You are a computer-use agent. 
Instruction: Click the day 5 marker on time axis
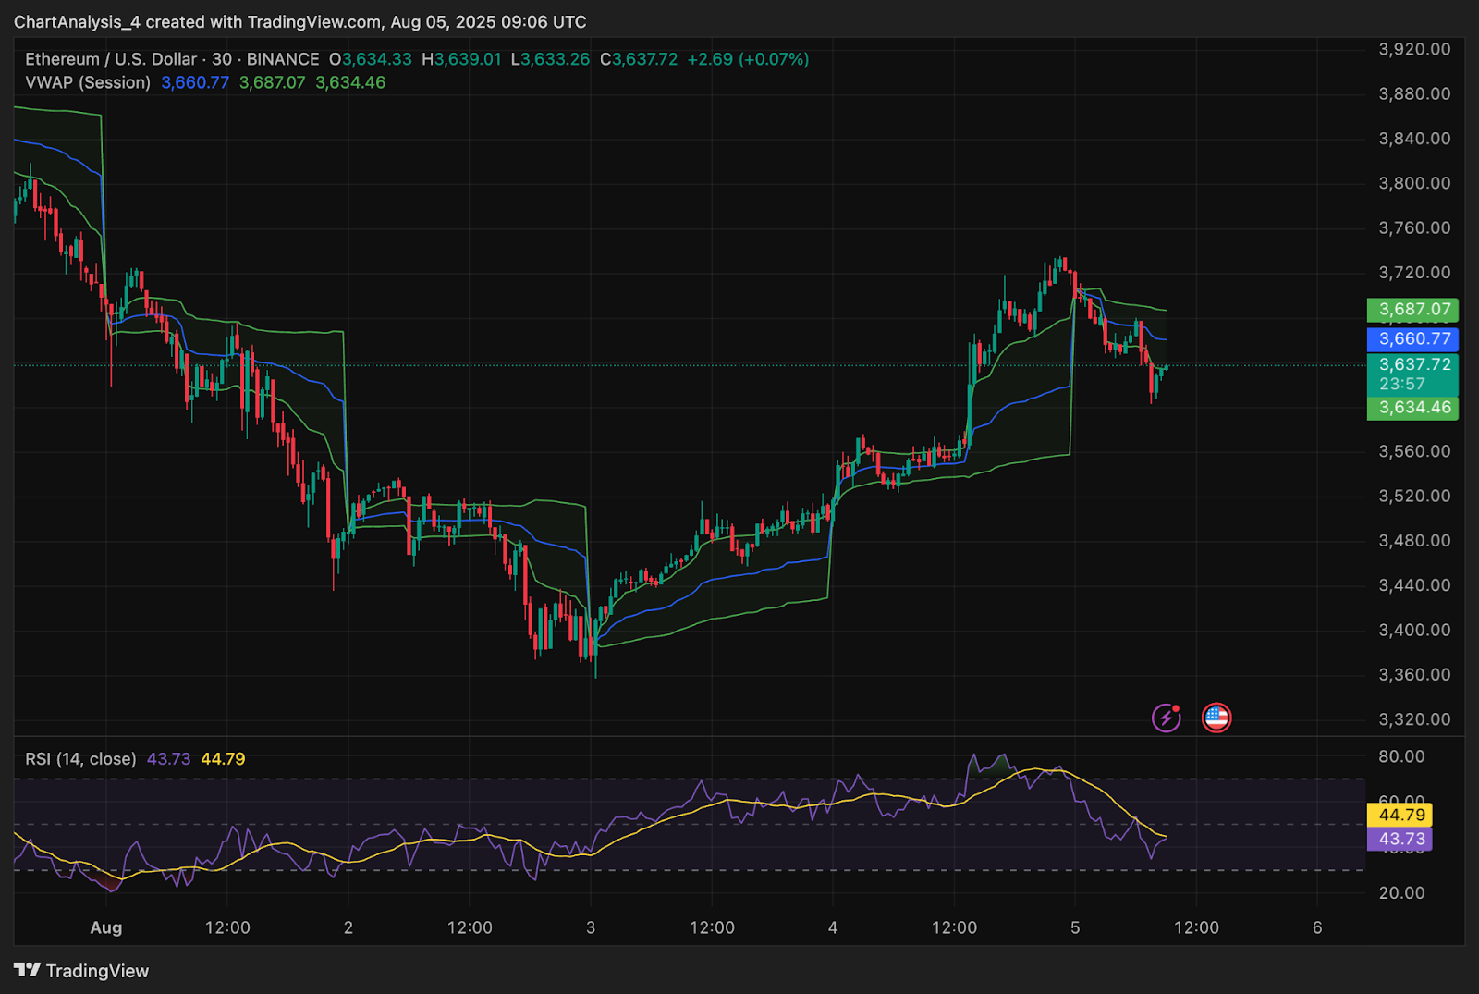coord(1075,927)
